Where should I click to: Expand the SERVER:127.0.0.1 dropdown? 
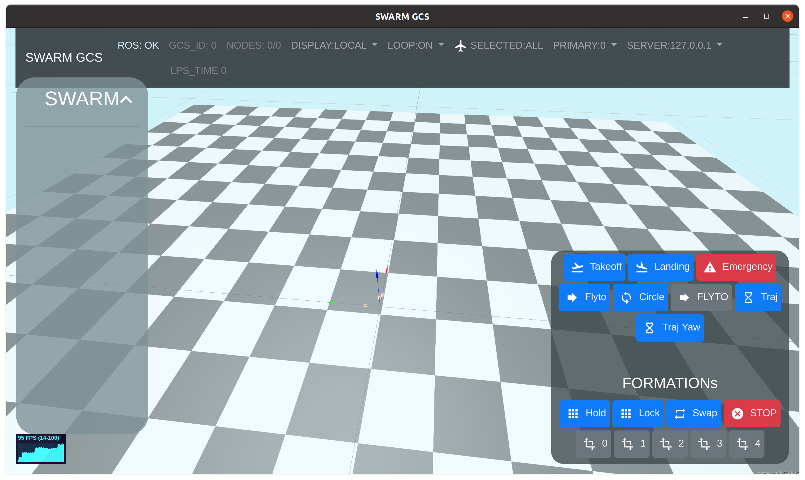(674, 45)
